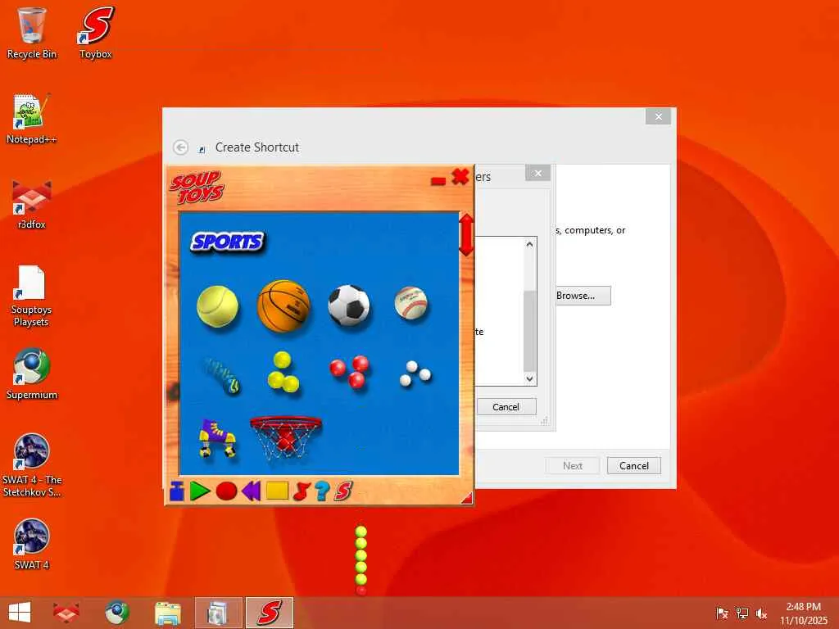This screenshot has height=629, width=839.
Task: Click the folder list scrollbar thumb
Action: click(x=530, y=331)
